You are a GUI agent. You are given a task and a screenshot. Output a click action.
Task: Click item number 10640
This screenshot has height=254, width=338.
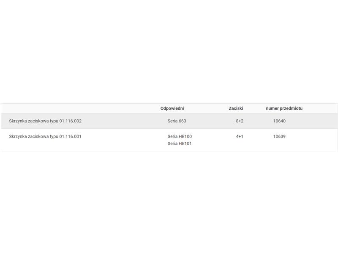click(x=279, y=121)
